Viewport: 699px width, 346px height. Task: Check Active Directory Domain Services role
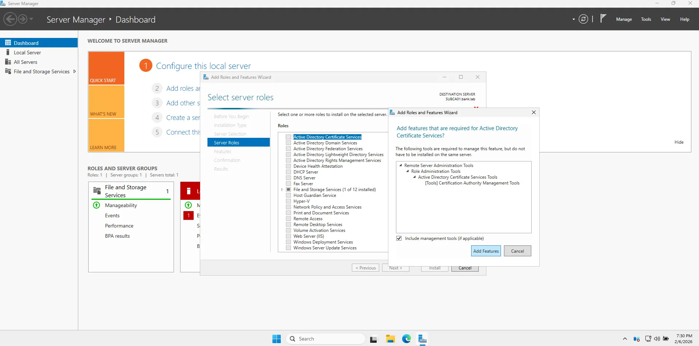[288, 143]
